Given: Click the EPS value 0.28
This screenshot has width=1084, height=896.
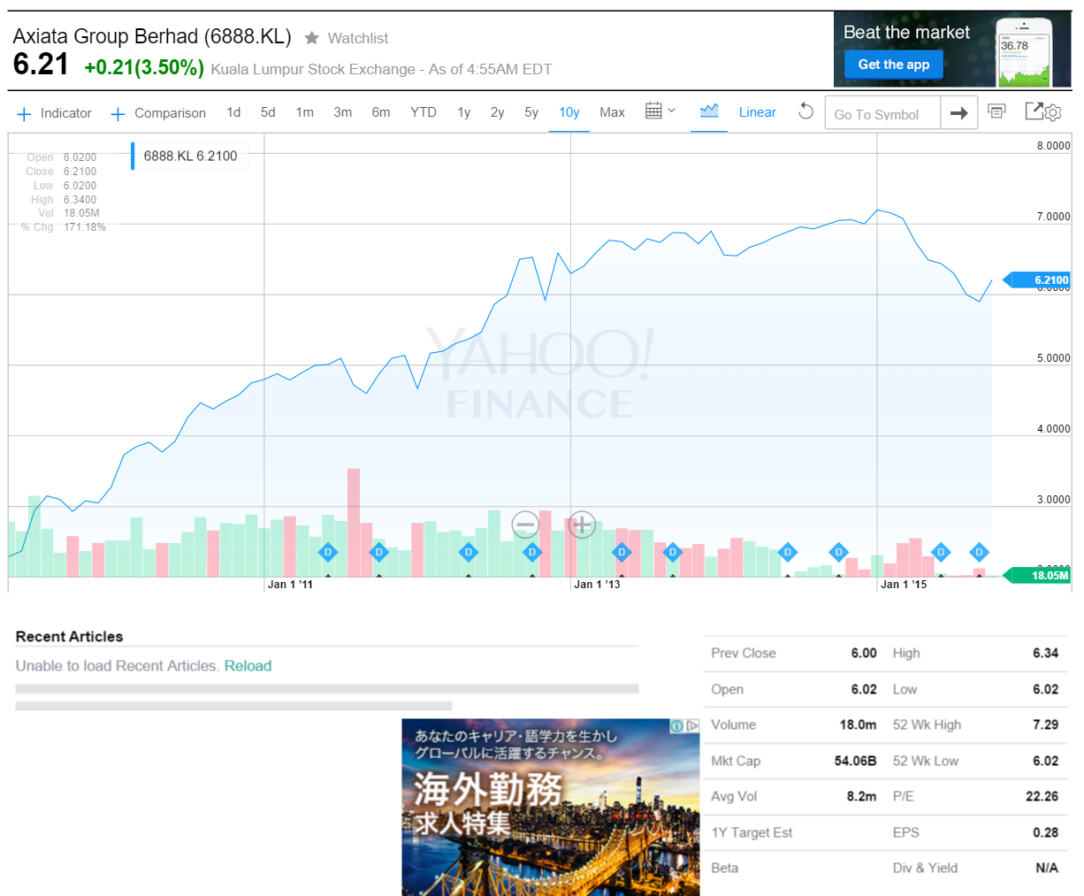Looking at the screenshot, I should [1045, 832].
